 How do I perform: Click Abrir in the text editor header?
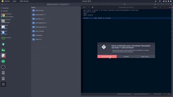point(84,7)
